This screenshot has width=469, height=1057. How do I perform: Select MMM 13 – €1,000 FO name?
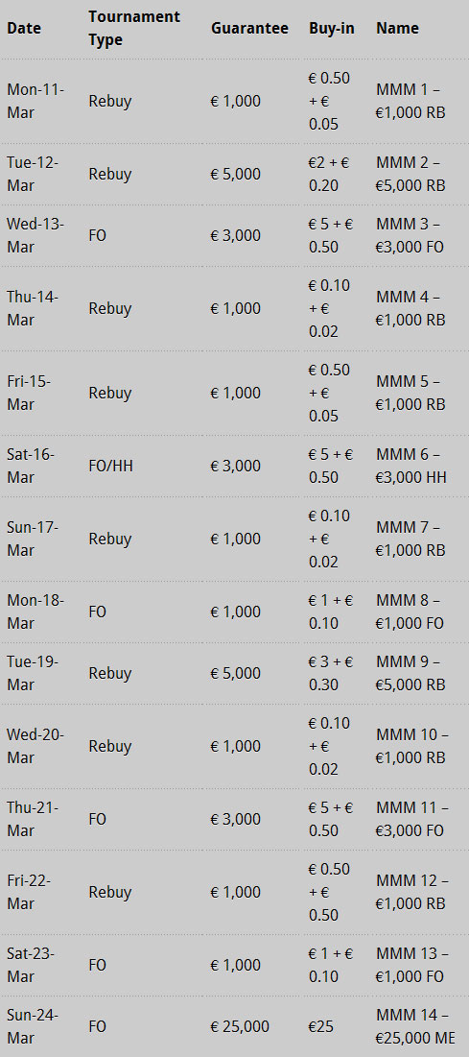[411, 965]
